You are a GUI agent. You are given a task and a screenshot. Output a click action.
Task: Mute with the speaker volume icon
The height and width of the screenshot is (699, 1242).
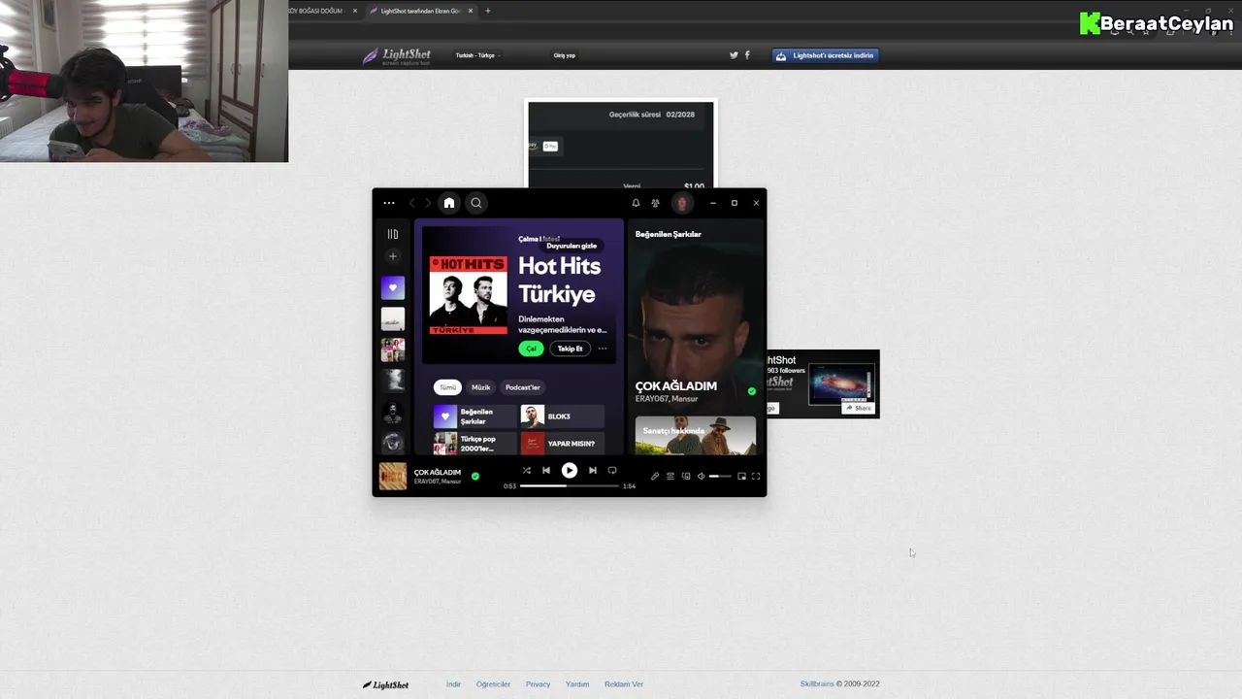click(702, 476)
